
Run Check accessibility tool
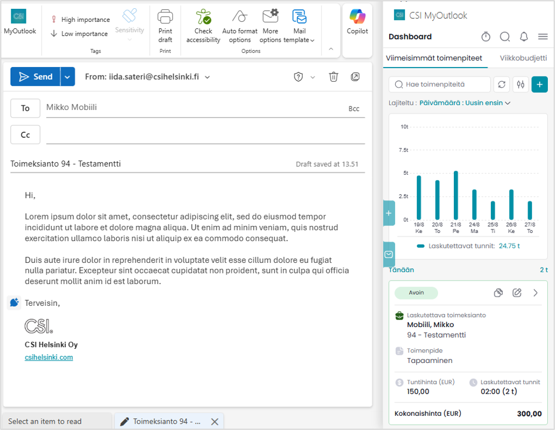coord(203,26)
